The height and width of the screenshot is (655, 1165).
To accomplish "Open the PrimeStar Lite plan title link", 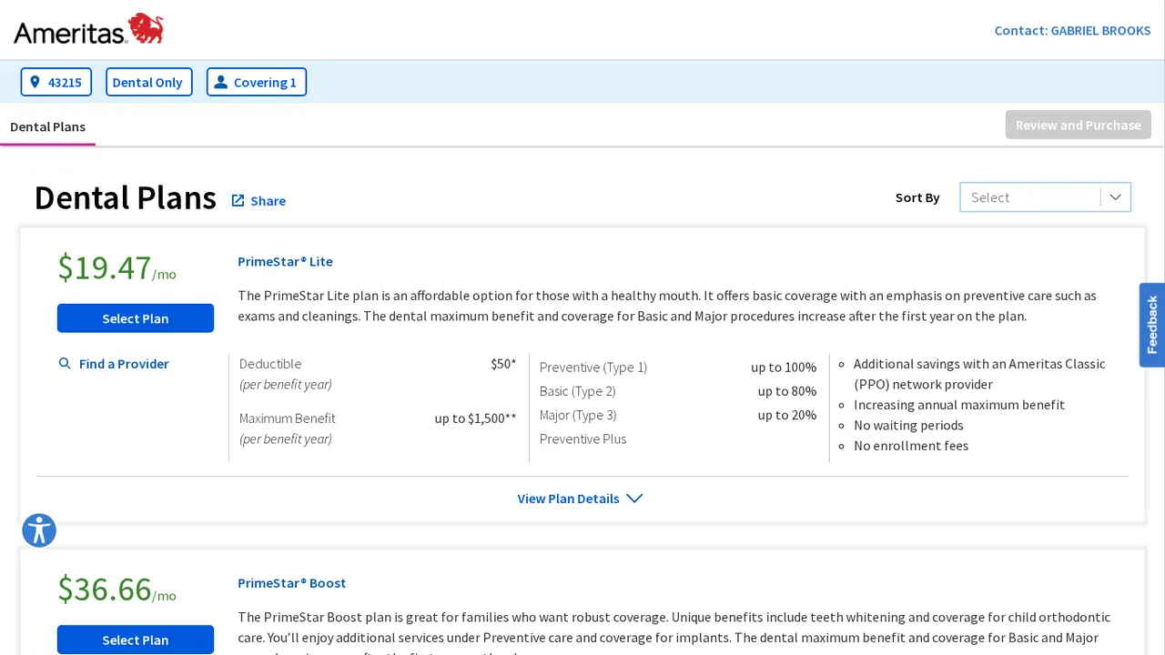I will pos(285,261).
